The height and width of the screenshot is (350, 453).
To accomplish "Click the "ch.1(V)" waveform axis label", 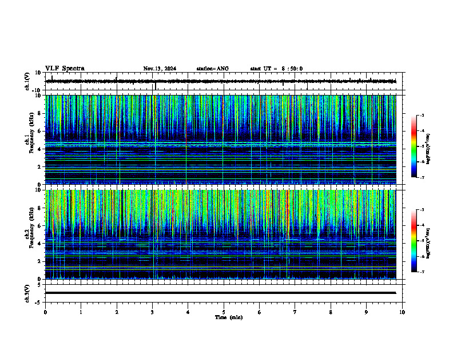I will point(27,81).
